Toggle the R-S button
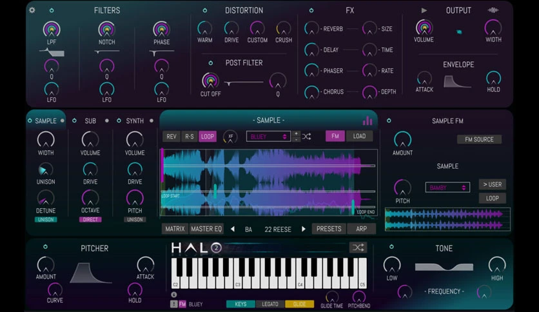Image resolution: width=539 pixels, height=312 pixels. 190,137
